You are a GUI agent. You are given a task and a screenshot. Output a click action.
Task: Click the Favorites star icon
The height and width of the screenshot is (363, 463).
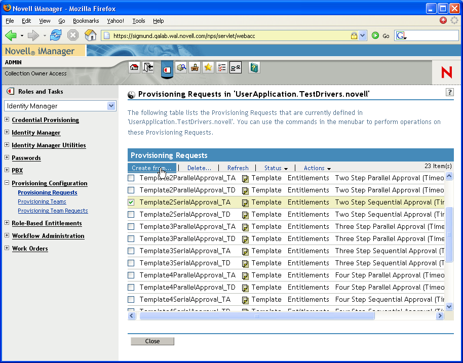click(x=208, y=67)
